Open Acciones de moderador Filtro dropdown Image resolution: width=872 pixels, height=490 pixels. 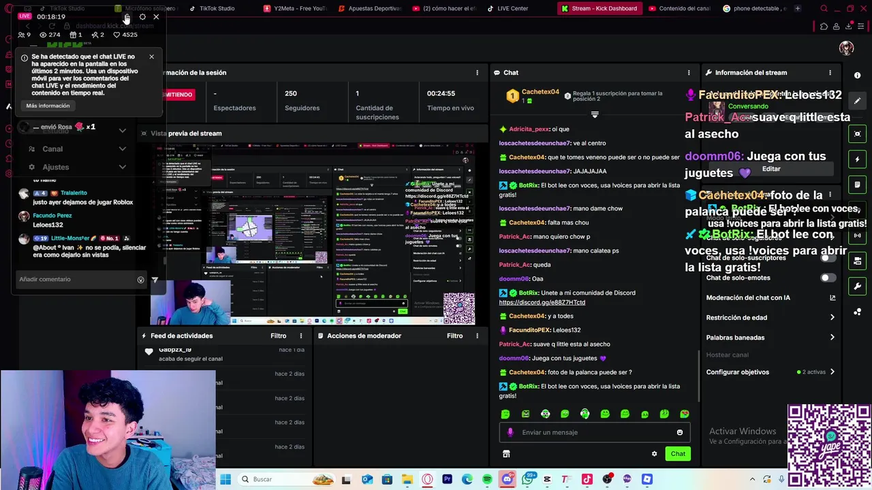point(454,336)
